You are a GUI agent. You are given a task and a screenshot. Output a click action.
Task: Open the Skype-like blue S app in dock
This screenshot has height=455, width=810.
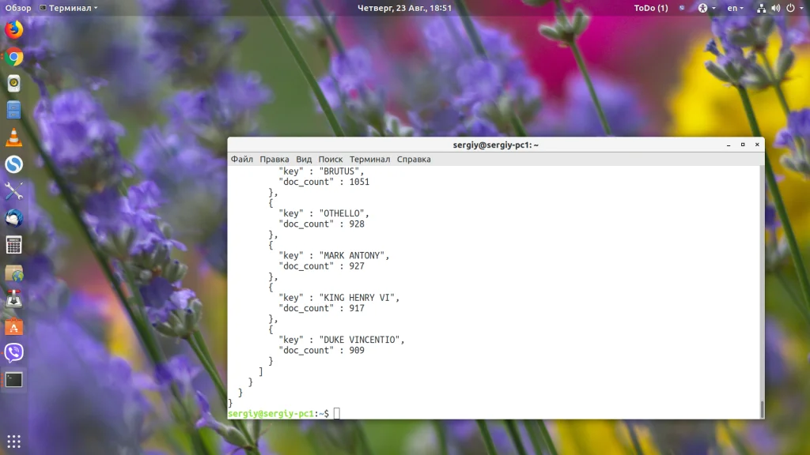click(x=13, y=164)
